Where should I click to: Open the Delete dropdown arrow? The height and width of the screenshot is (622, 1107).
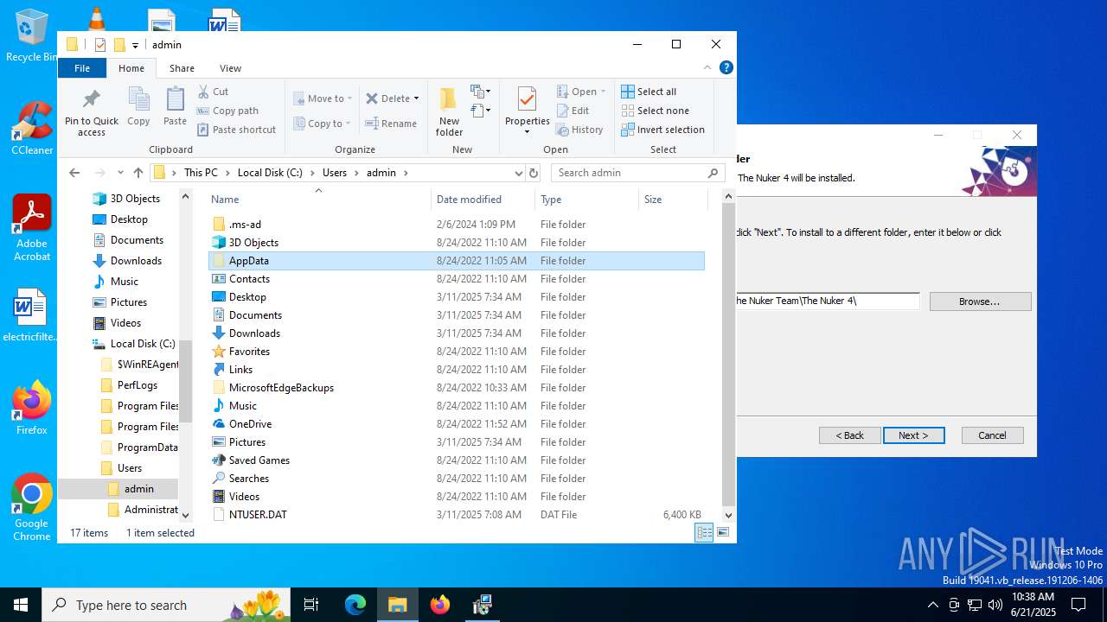[416, 98]
